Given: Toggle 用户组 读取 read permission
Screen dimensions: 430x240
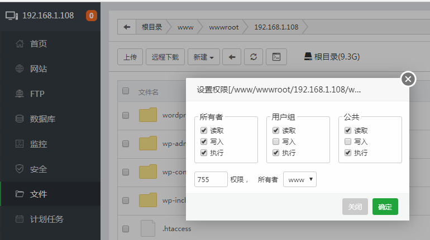Looking at the screenshot, I should tap(276, 130).
